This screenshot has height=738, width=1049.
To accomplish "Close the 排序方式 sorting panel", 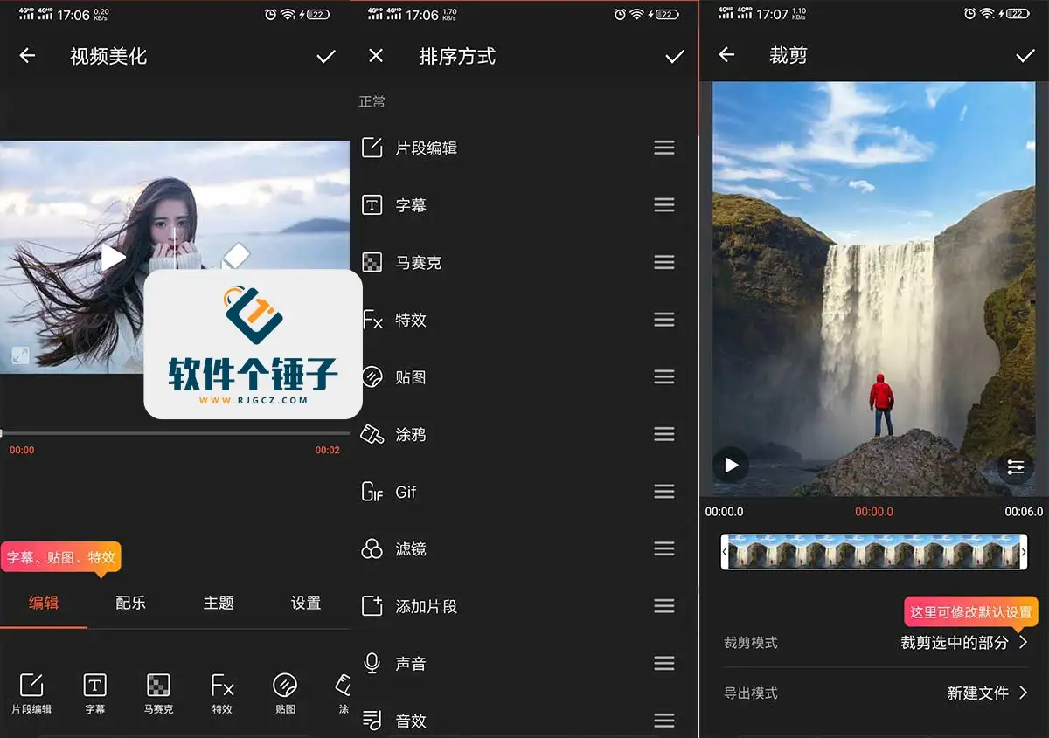I will [x=376, y=56].
